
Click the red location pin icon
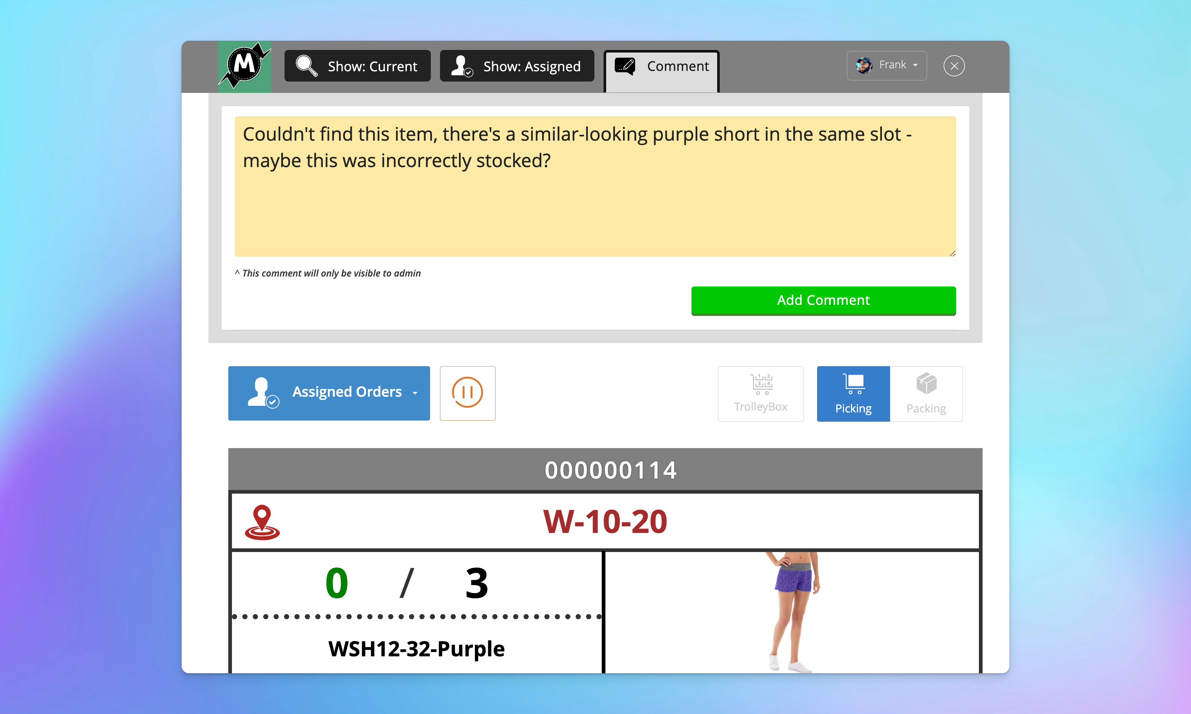[x=262, y=522]
